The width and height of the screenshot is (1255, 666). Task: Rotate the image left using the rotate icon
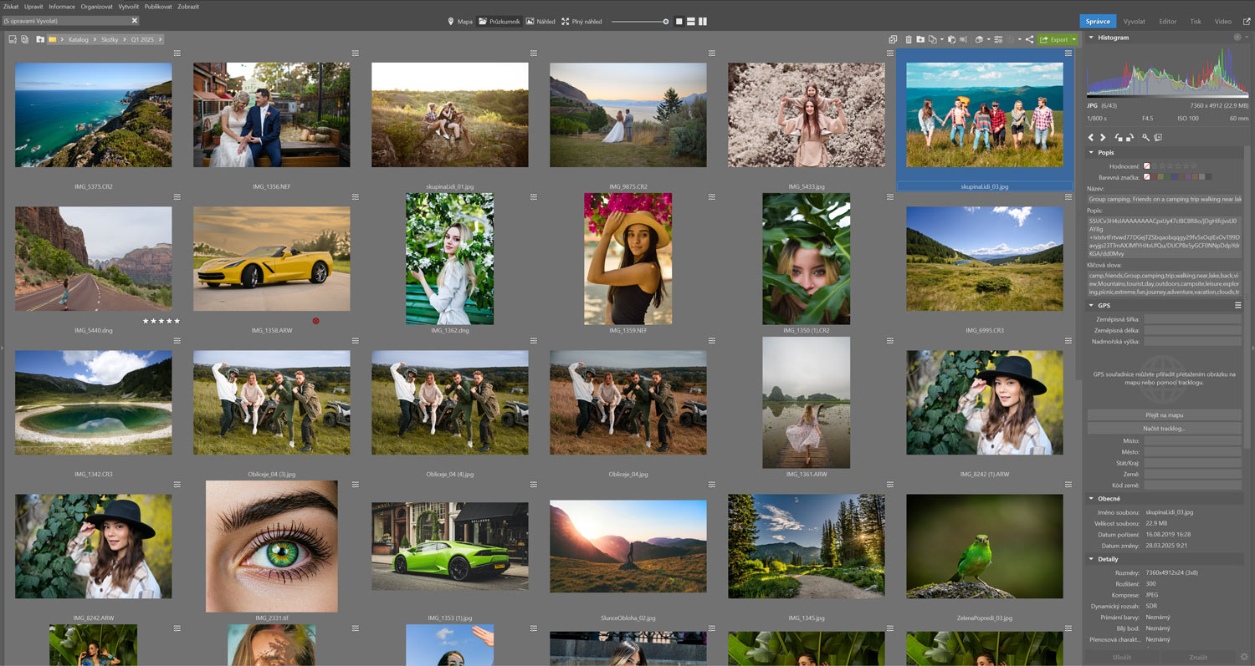[1119, 137]
